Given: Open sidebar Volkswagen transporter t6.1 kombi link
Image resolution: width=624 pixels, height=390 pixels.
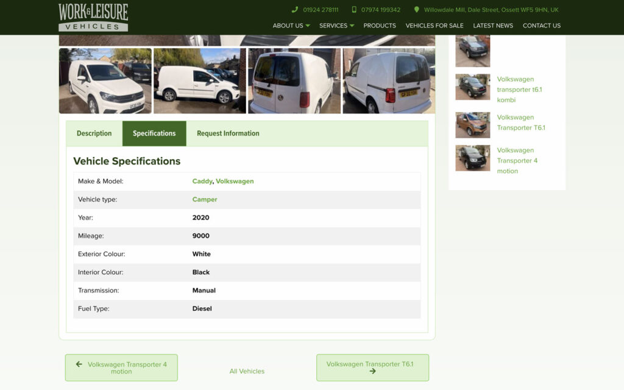Looking at the screenshot, I should (x=519, y=90).
